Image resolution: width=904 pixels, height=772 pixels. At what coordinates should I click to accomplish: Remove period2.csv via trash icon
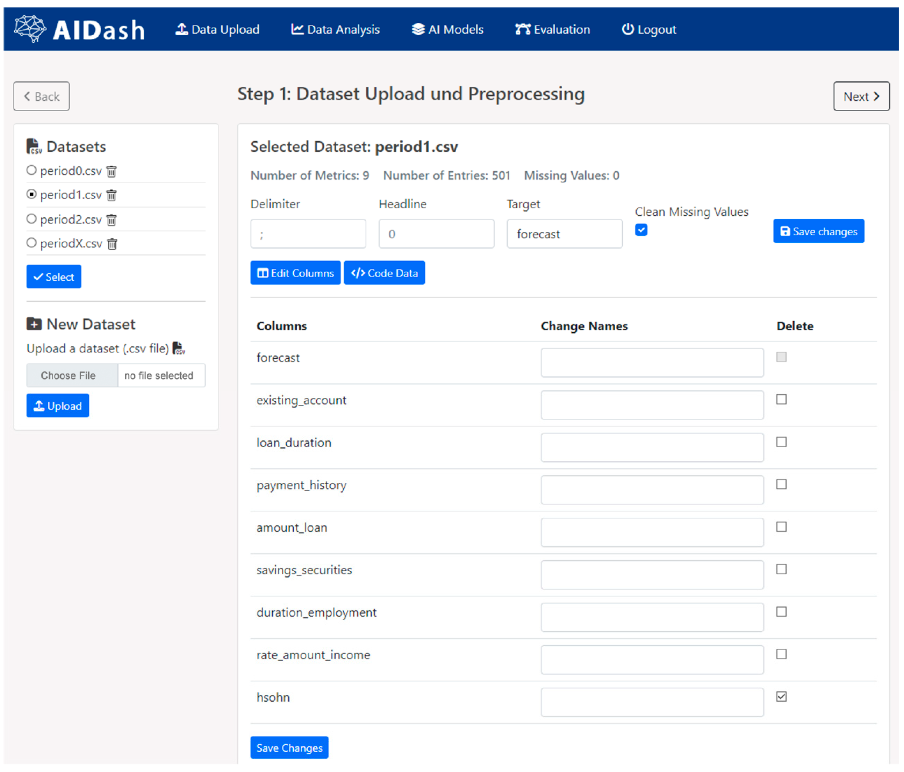[x=112, y=220]
